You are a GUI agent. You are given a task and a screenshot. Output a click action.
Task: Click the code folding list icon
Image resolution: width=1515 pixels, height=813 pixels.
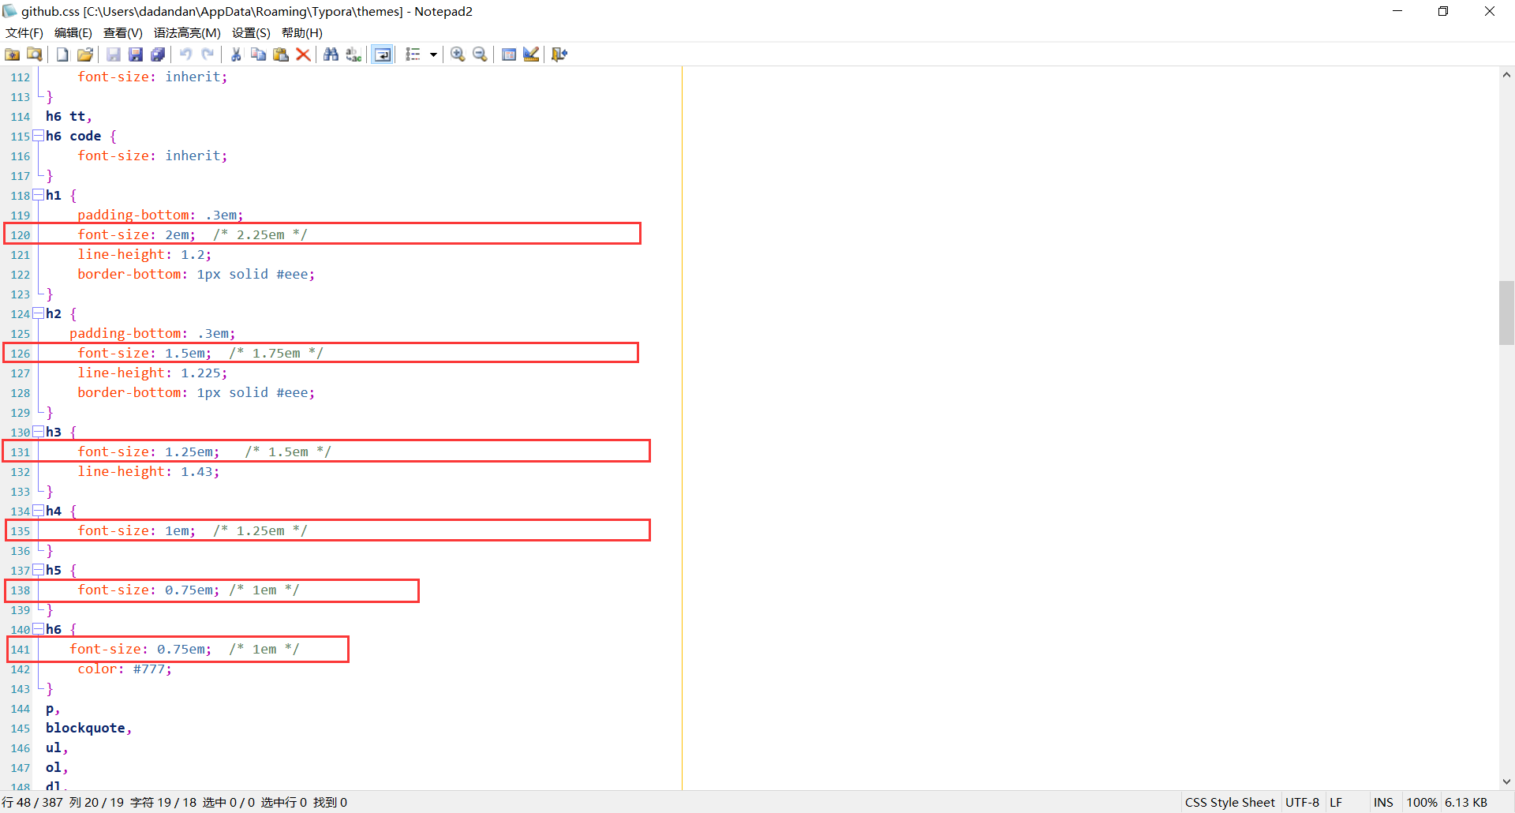(413, 54)
